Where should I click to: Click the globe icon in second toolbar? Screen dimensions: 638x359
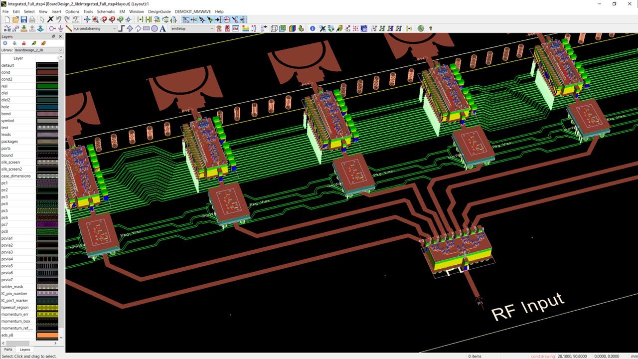(421, 28)
